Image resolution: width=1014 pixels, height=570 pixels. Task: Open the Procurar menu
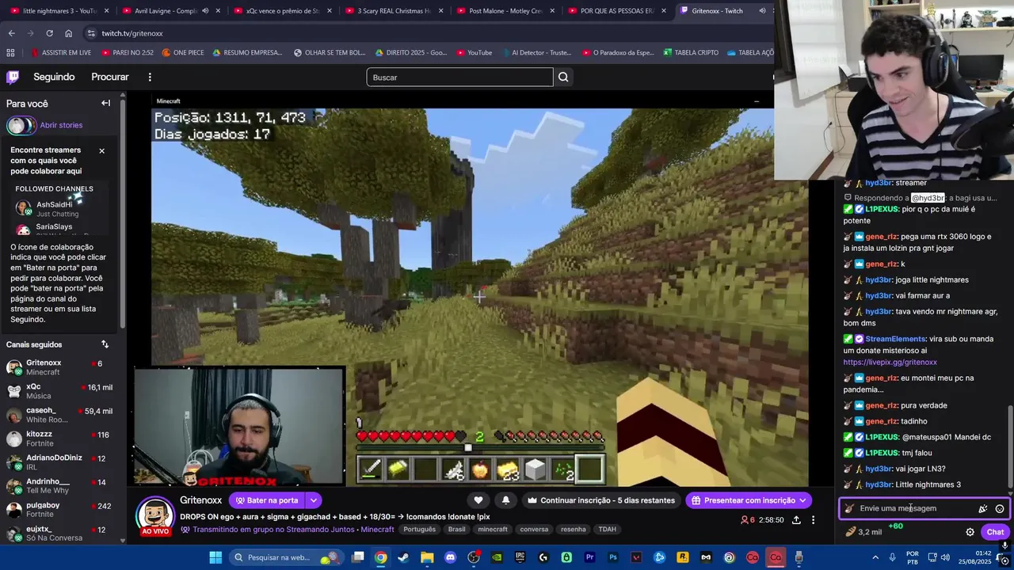coord(110,77)
